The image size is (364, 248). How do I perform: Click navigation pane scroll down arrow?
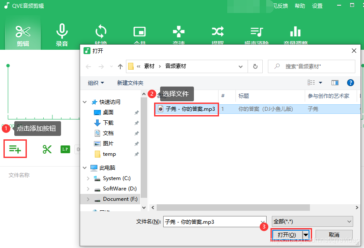click(144, 208)
